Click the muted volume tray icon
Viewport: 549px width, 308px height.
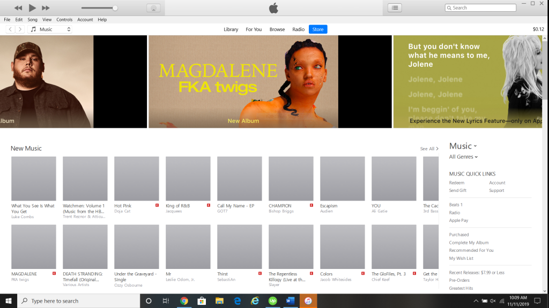pyautogui.click(x=493, y=301)
